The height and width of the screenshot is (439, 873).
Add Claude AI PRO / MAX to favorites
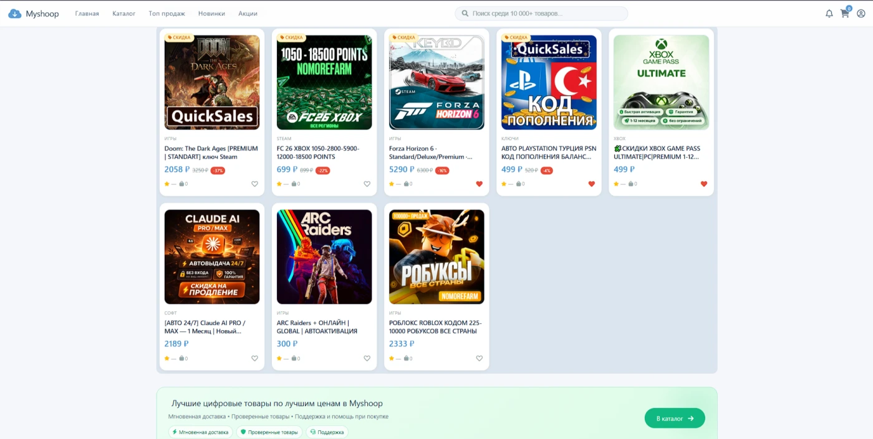point(254,358)
